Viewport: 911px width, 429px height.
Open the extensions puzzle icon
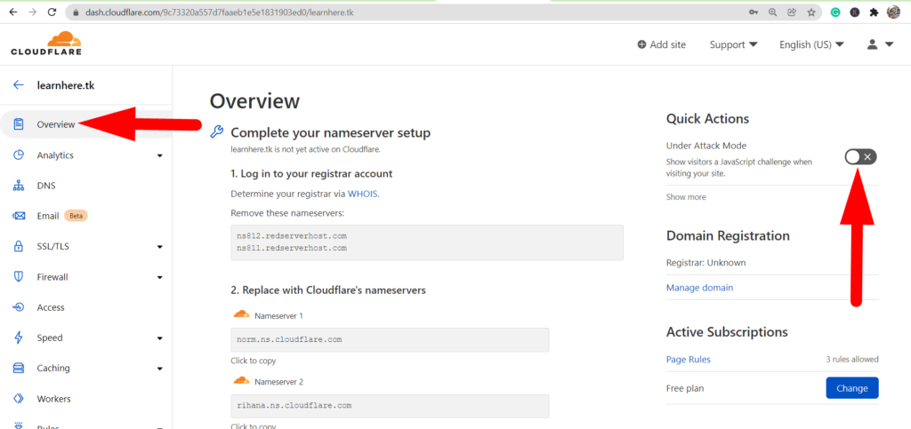click(x=874, y=12)
